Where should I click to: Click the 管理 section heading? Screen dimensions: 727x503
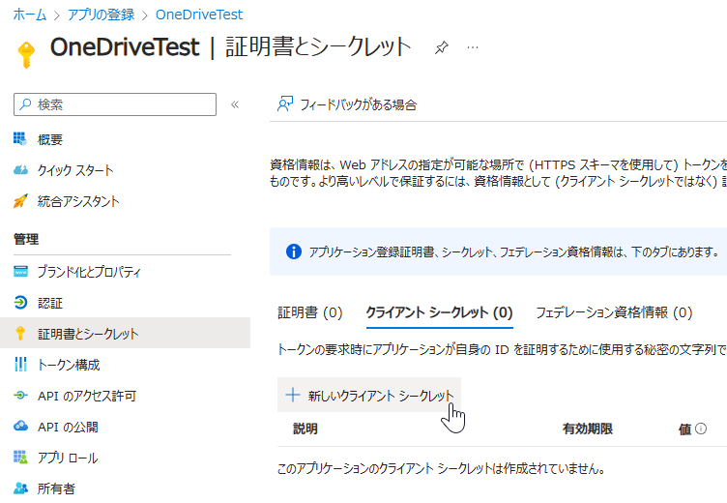point(26,239)
